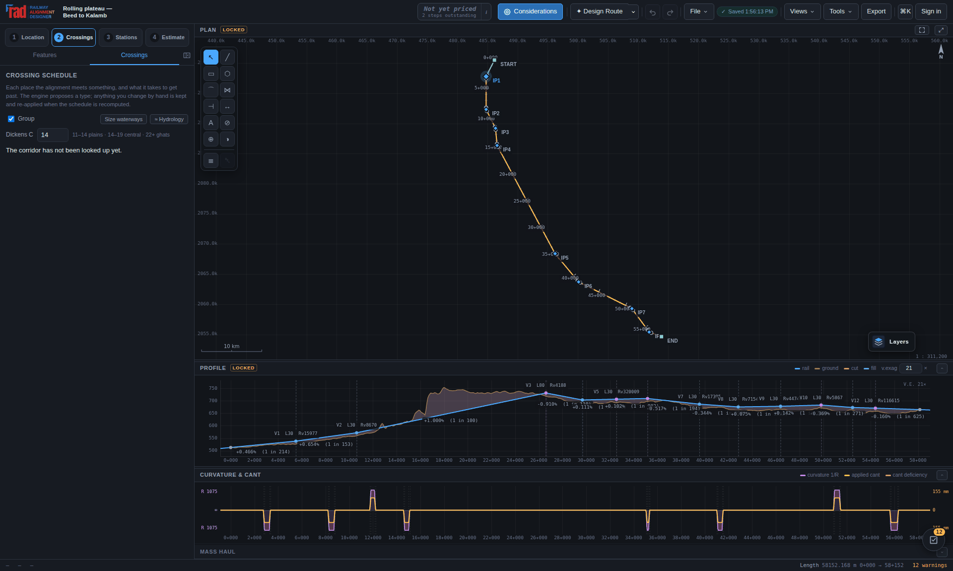Open the Considerations panel
The width and height of the screenshot is (953, 571).
pyautogui.click(x=530, y=11)
